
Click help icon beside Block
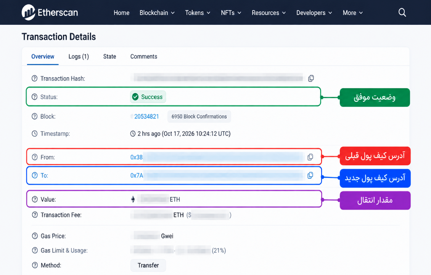(34, 116)
